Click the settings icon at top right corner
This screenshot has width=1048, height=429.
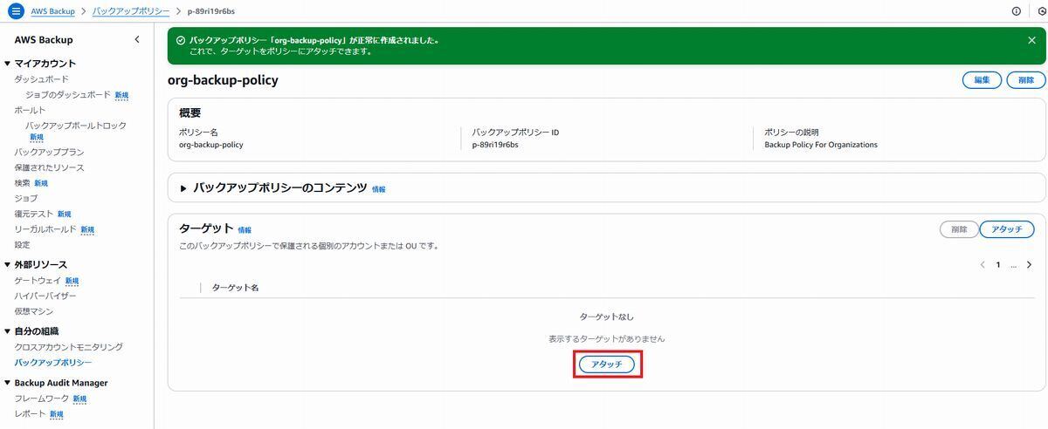point(1042,11)
